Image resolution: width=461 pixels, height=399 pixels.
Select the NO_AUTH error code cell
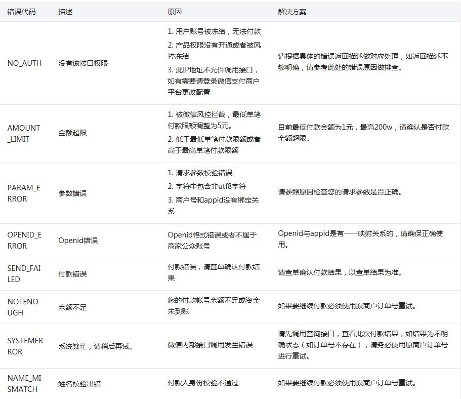pyautogui.click(x=25, y=63)
